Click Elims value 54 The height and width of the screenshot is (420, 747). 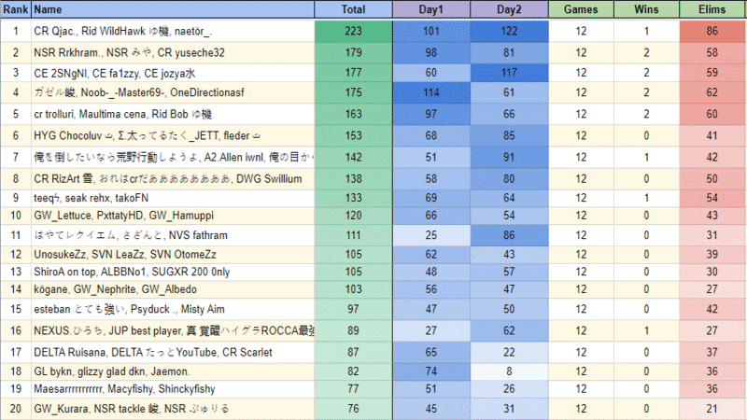pos(712,198)
